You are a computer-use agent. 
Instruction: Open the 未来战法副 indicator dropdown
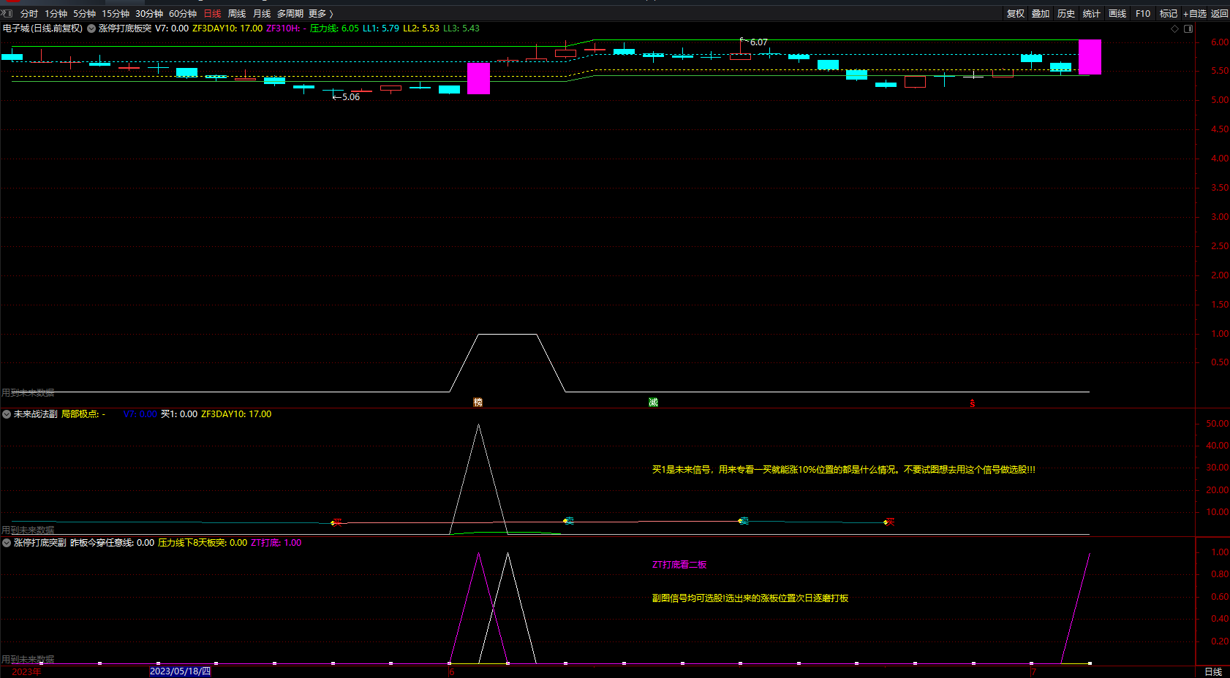[x=7, y=414]
